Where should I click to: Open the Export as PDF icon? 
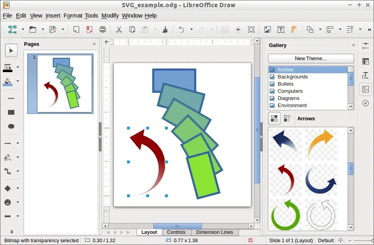pyautogui.click(x=89, y=29)
